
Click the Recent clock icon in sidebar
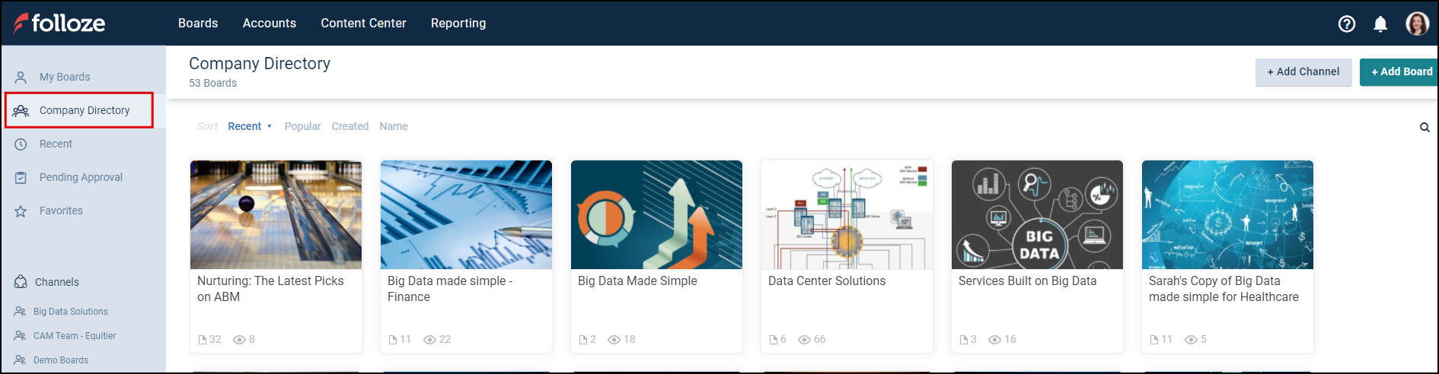pyautogui.click(x=21, y=144)
